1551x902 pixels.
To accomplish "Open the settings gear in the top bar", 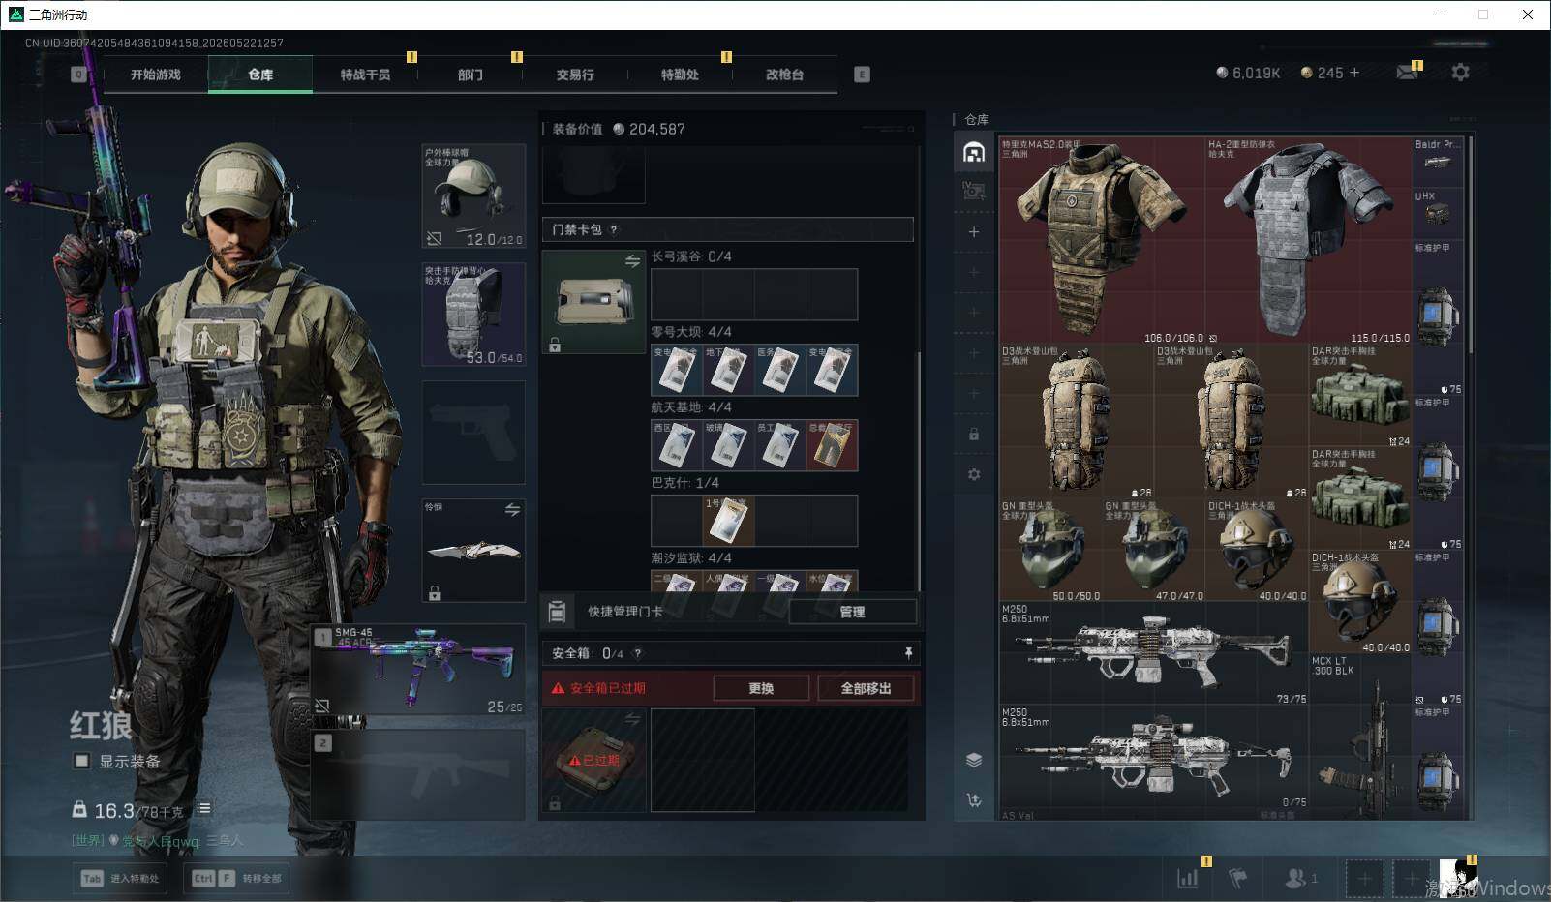I will point(1460,73).
